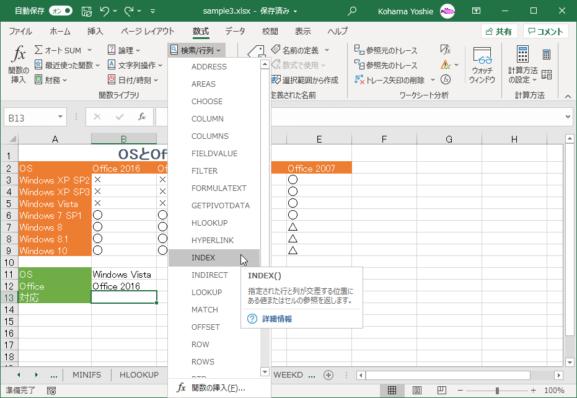This screenshot has height=398, width=577.
Task: Click the formula bar confirm checkmark icon
Action: [120, 117]
